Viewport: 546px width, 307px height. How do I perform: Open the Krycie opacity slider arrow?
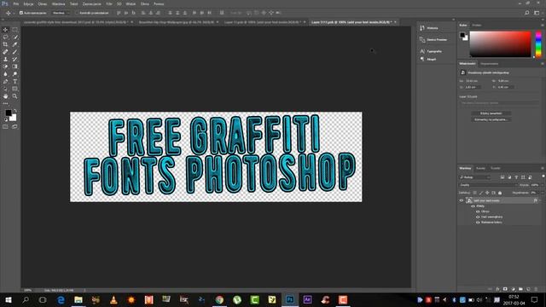[x=543, y=185]
